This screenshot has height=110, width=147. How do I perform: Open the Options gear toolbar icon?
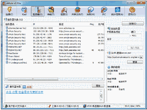(132, 10)
